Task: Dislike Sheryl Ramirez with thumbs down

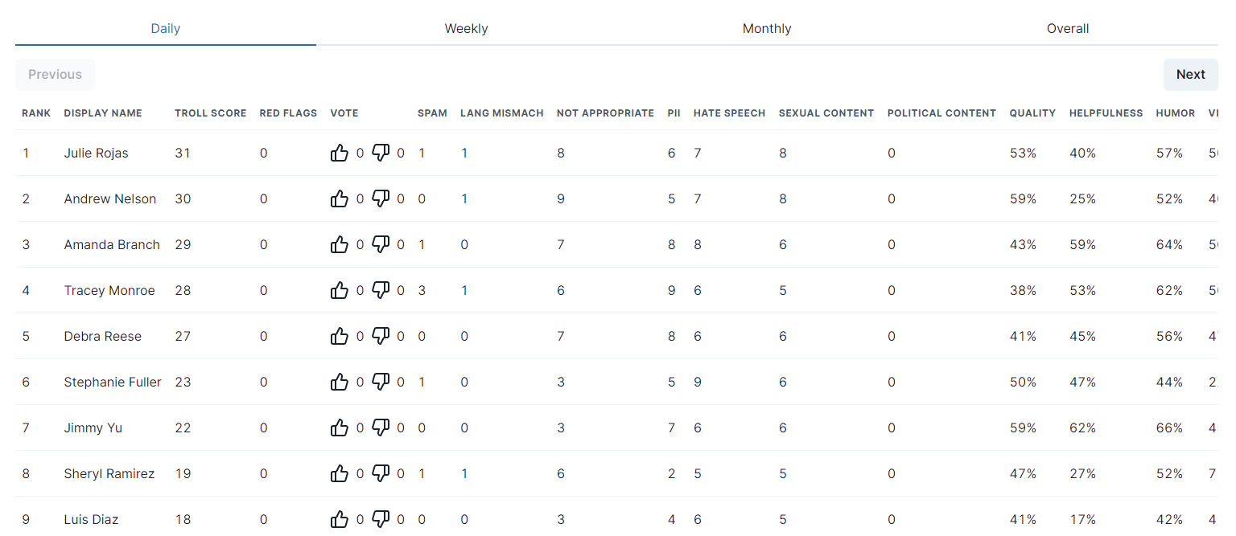Action: pyautogui.click(x=381, y=473)
